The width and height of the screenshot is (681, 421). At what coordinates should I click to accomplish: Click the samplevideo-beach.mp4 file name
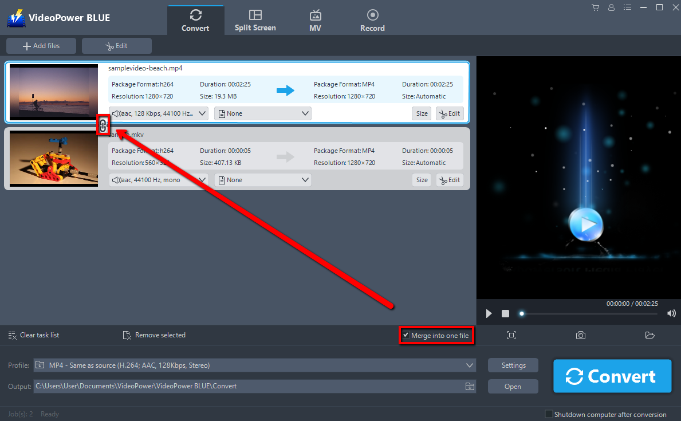(145, 68)
